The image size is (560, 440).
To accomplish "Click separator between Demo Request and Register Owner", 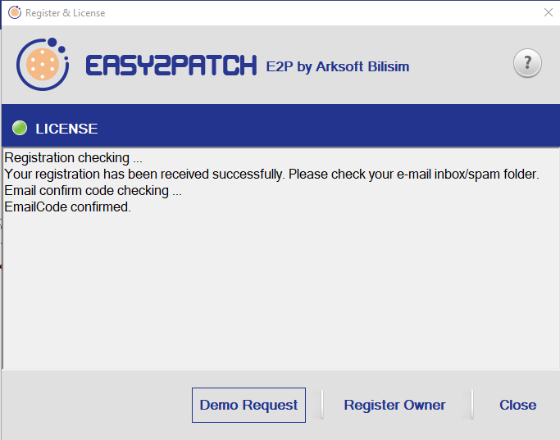I will coord(322,405).
